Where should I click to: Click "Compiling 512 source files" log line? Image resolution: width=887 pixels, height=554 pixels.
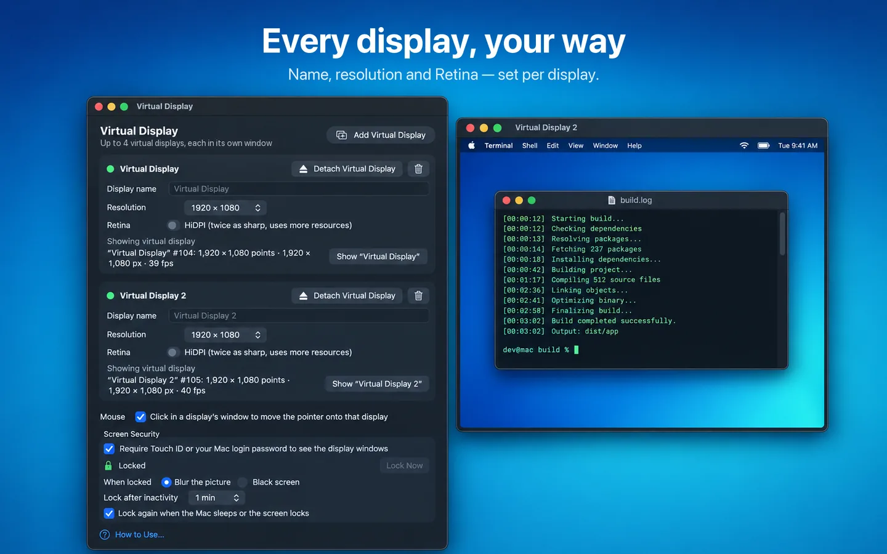[581, 279]
